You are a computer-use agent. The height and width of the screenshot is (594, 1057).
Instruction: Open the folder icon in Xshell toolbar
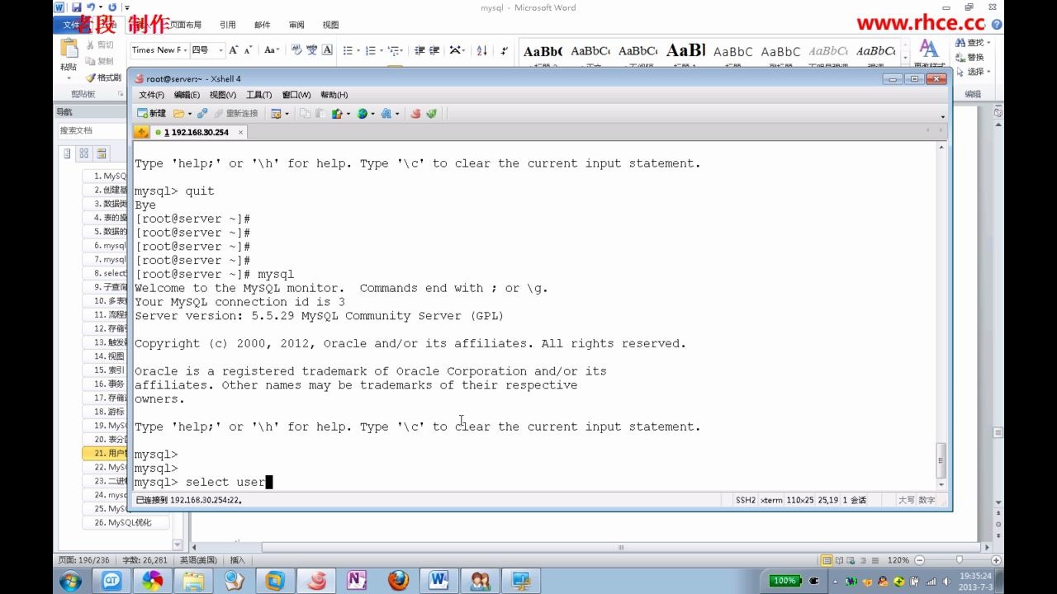coord(178,113)
